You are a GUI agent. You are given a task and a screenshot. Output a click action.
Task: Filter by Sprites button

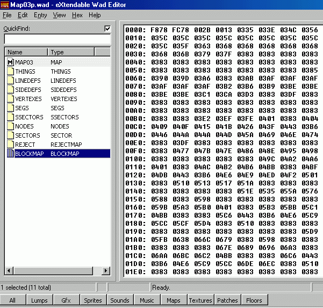coord(93,300)
